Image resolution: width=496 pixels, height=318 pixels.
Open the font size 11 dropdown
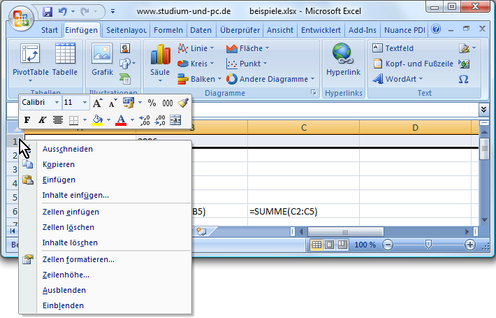[85, 103]
